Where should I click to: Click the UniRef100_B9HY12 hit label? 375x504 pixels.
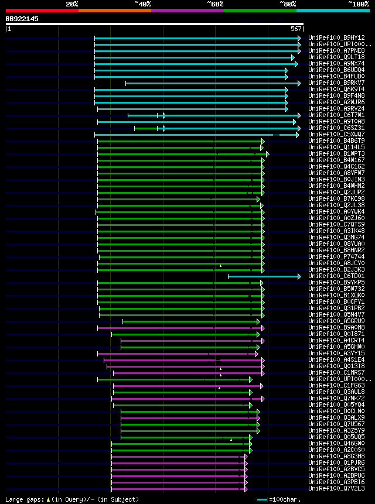point(336,38)
